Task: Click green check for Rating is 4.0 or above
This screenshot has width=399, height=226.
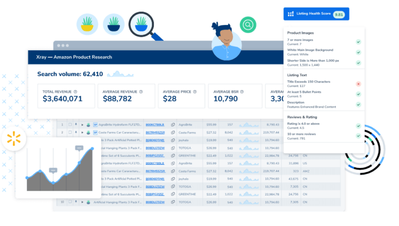Action: [358, 126]
